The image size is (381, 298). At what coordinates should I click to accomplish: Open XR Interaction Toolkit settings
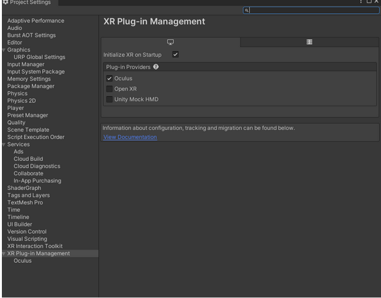35,246
